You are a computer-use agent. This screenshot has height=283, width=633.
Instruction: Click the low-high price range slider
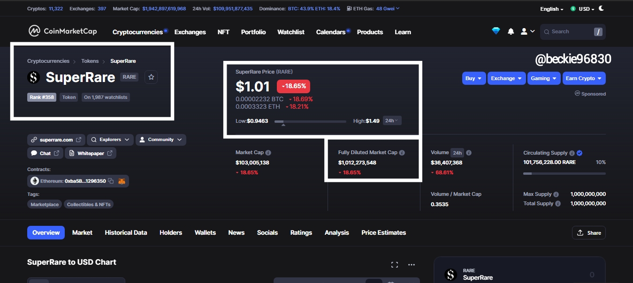(310, 122)
